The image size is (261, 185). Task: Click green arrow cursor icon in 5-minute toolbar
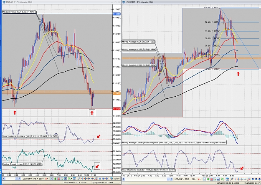tap(70, 179)
